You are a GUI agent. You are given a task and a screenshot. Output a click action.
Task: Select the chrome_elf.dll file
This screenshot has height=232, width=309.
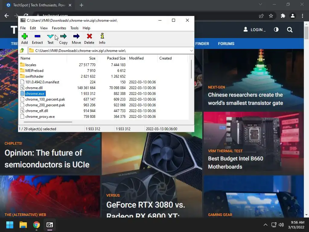(37, 111)
